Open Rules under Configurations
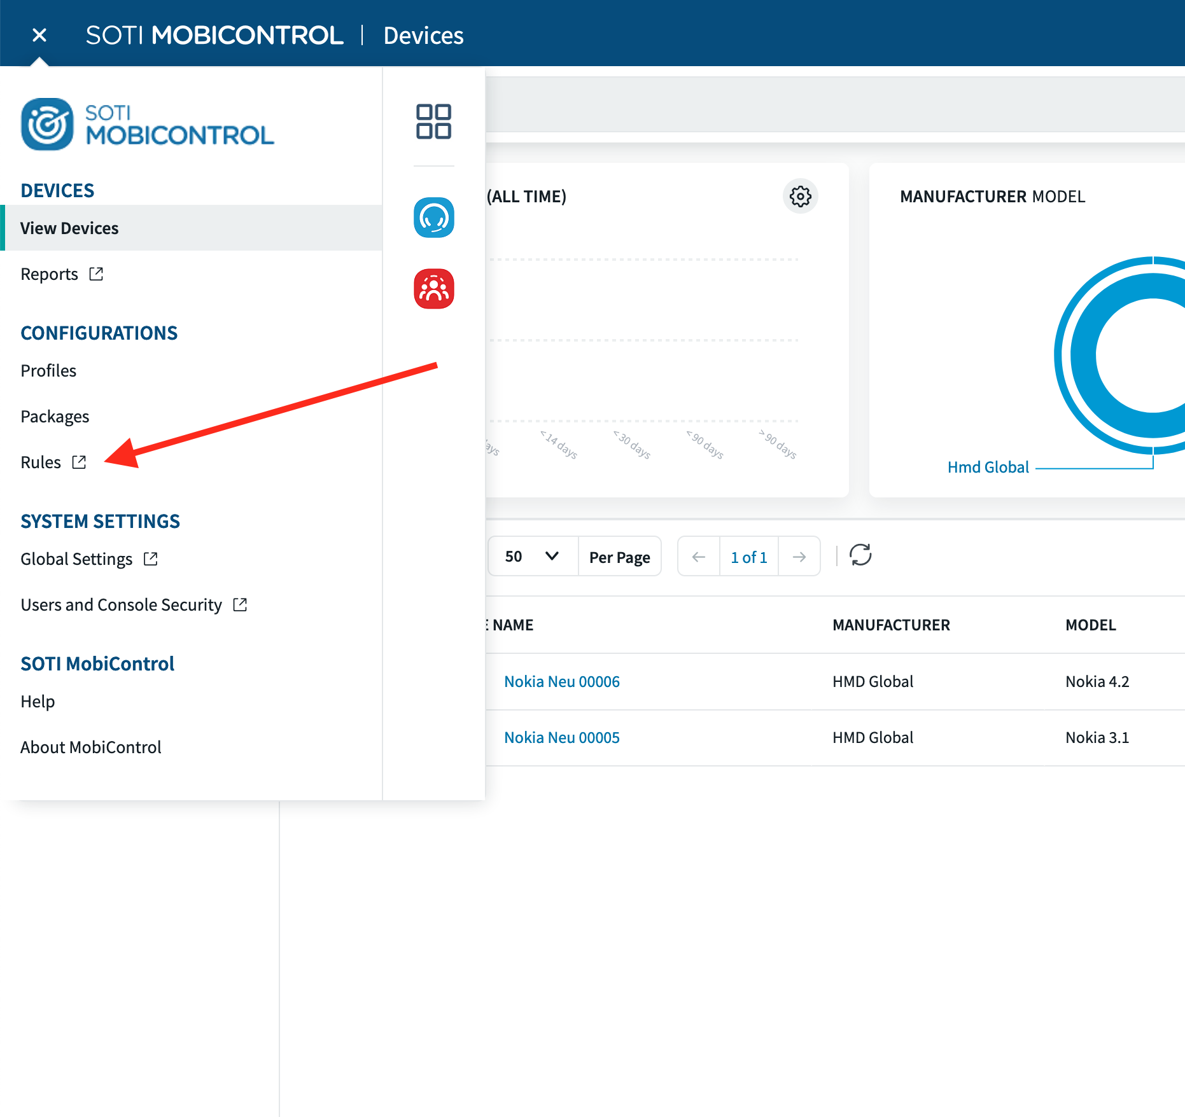This screenshot has height=1117, width=1185. click(x=41, y=462)
